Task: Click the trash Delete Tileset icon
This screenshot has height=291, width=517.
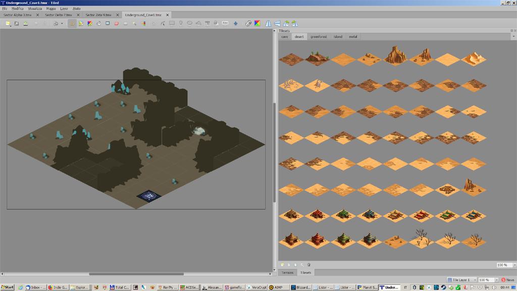Action: click(x=309, y=265)
